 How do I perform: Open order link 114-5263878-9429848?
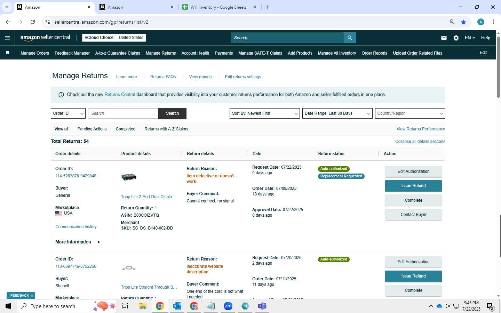76,176
